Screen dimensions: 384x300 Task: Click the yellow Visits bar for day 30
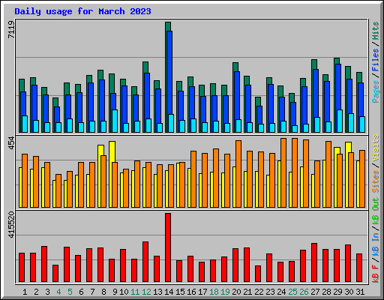pos(348,148)
